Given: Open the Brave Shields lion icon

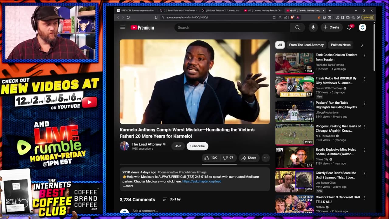Looking at the screenshot, I should click(292, 17).
